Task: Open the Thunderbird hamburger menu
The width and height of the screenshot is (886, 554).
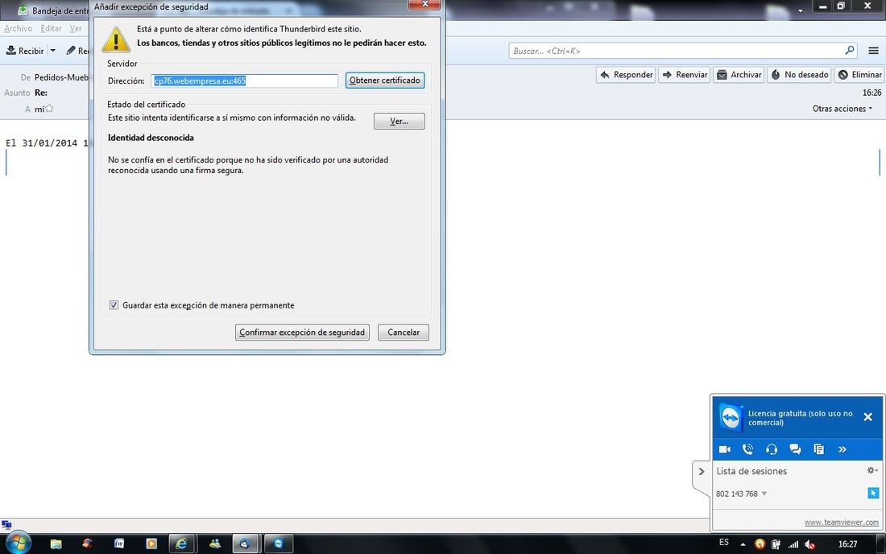Action: (x=873, y=51)
